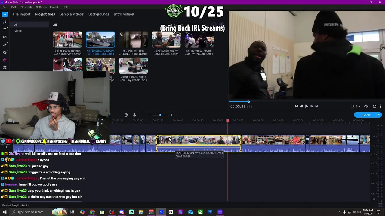The image size is (385, 216).
Task: Open Google Chrome from the taskbar
Action: (x=92, y=212)
